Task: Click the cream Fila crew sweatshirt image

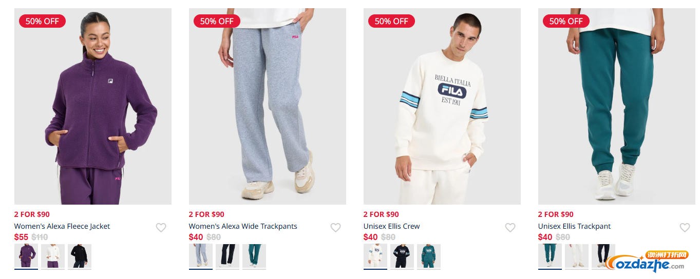Action: 442,106
